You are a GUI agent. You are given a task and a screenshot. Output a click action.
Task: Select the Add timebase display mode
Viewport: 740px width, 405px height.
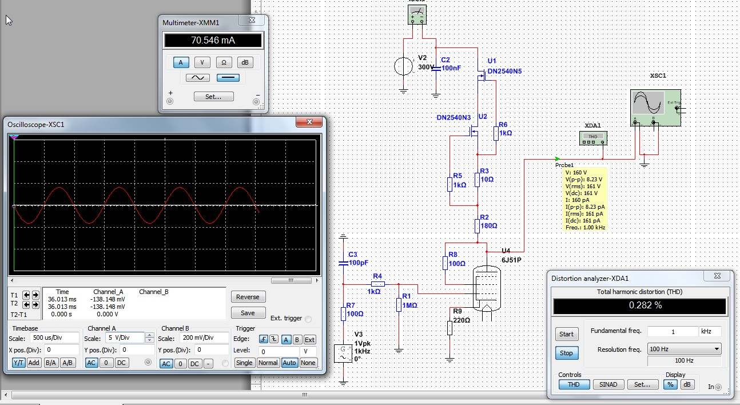point(34,363)
